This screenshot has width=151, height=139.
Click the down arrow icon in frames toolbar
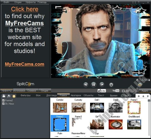point(143,96)
